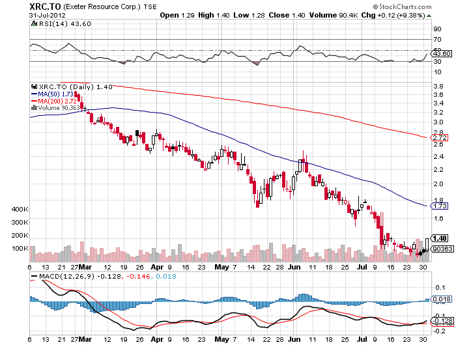Viewport: 456px width, 345px height.
Task: Click the green up-arrow beside the Chg percentage
Action: click(x=429, y=16)
